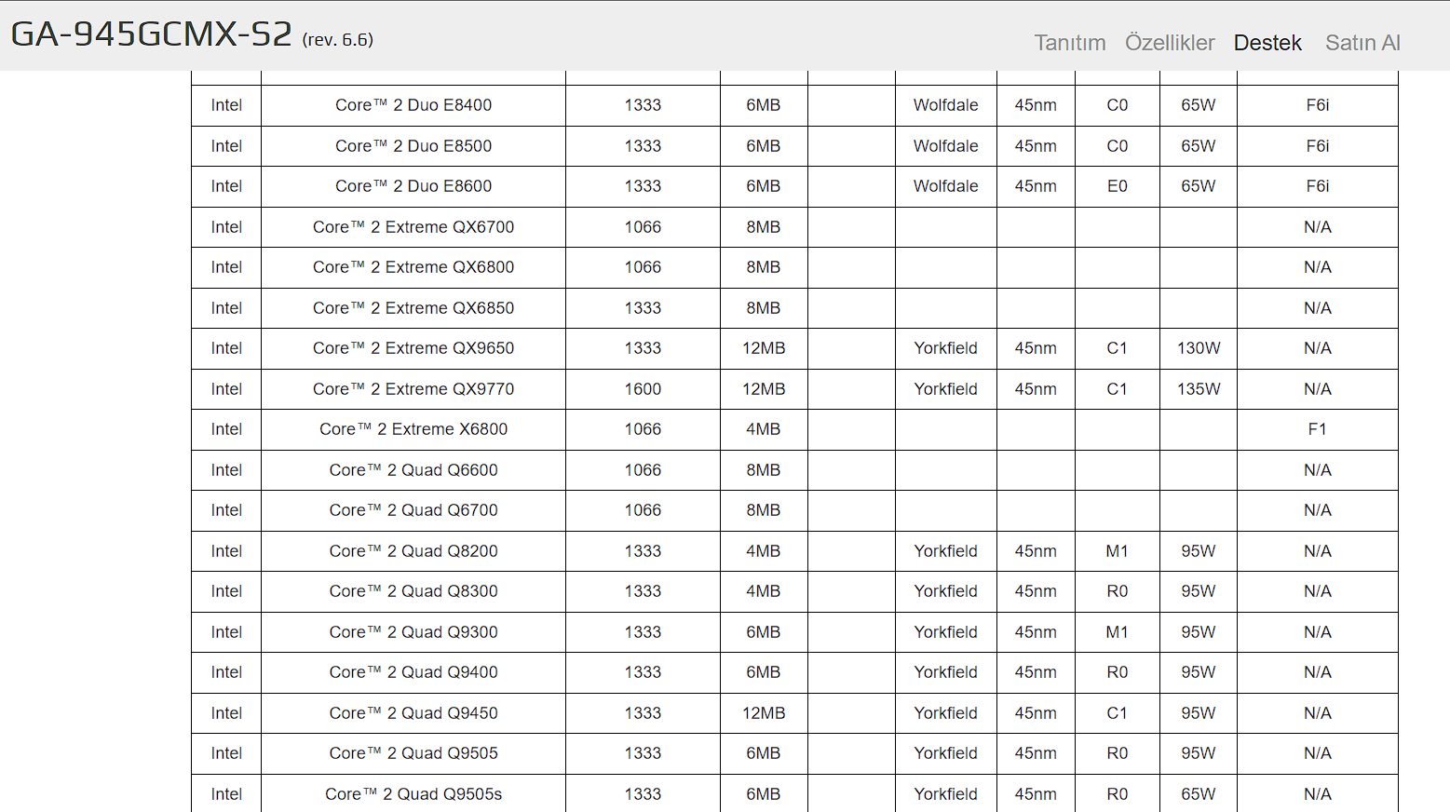The height and width of the screenshot is (812, 1450).
Task: Select 'Wolfdale' in the Duo E8500 row
Action: coord(946,146)
